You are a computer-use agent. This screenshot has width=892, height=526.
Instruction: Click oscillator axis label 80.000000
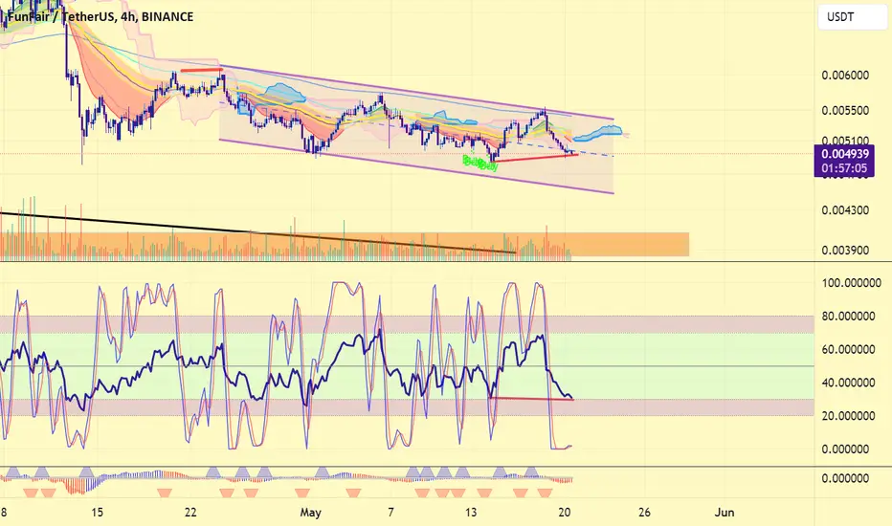tap(848, 317)
